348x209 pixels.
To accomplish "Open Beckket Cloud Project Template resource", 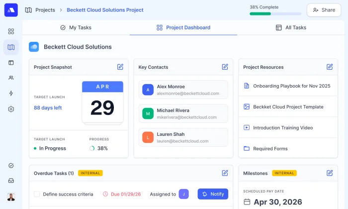I will (288, 107).
